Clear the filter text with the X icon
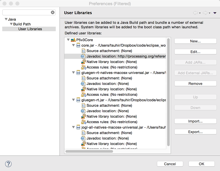 click(x=53, y=13)
